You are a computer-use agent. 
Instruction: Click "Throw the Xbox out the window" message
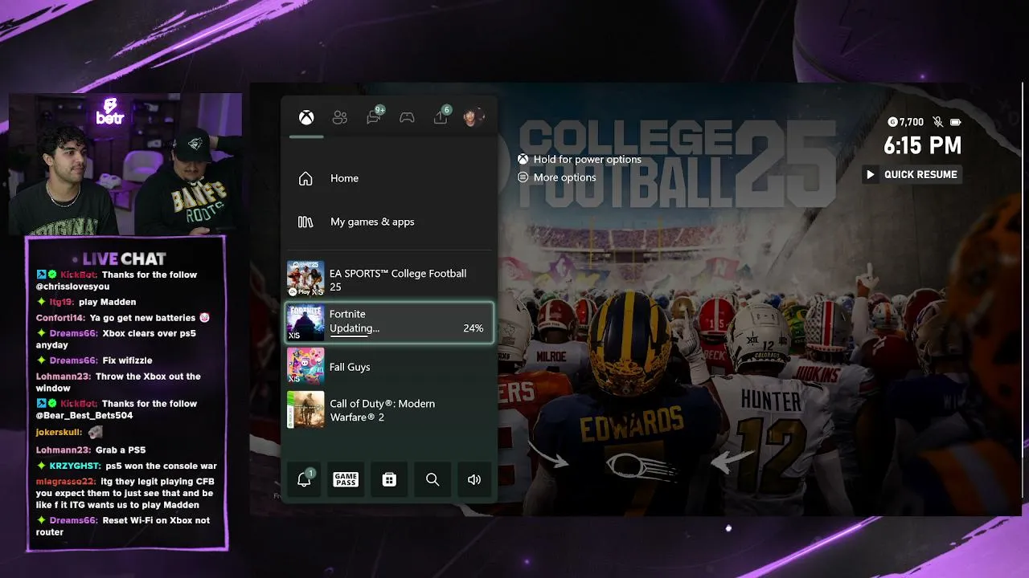click(x=118, y=382)
